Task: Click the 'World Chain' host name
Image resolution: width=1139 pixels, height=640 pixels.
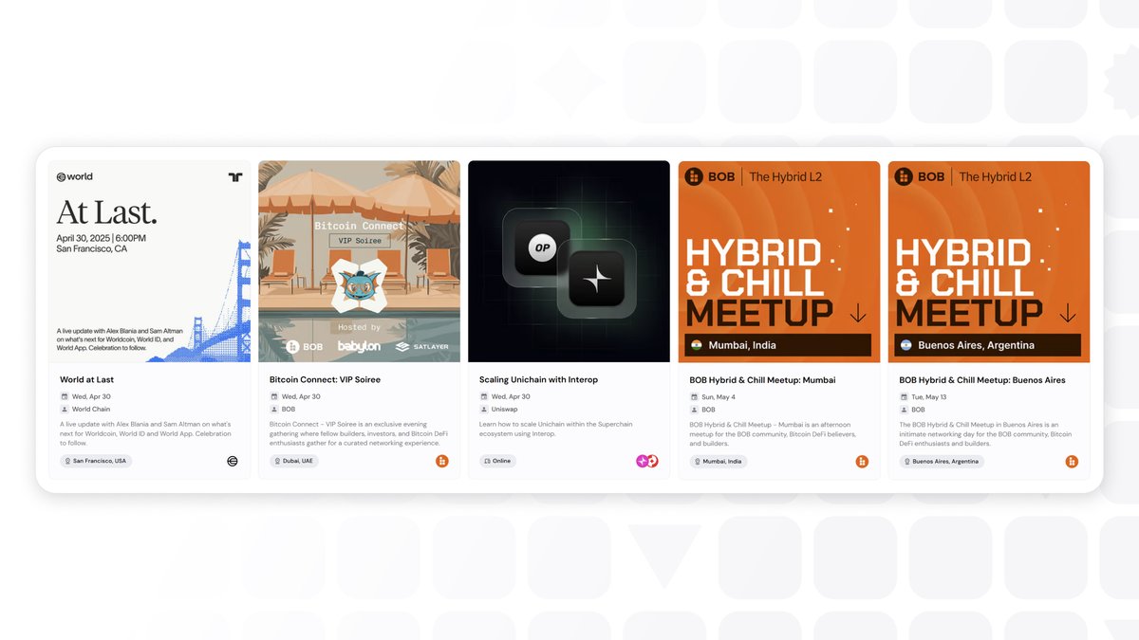Action: coord(91,410)
